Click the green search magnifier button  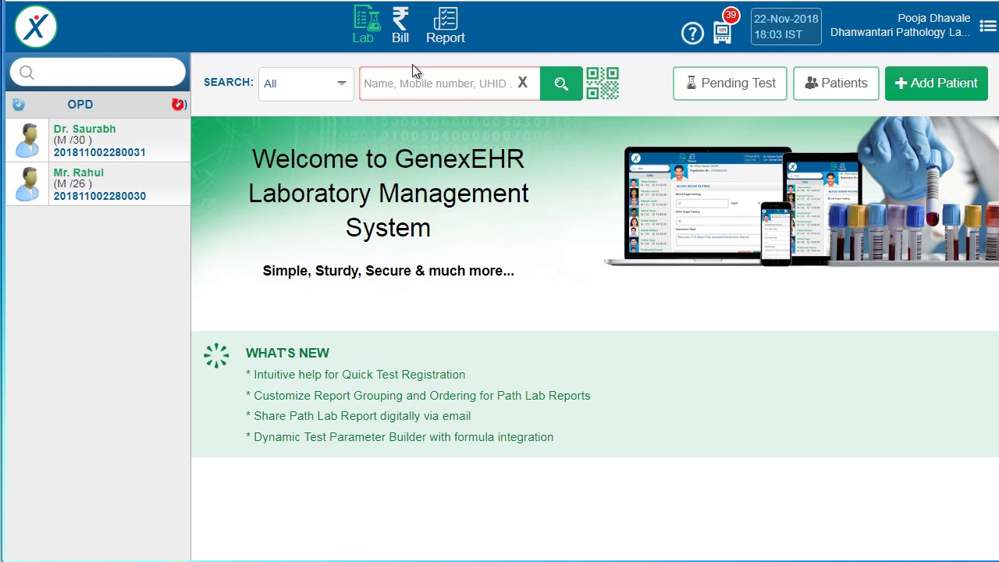[561, 84]
